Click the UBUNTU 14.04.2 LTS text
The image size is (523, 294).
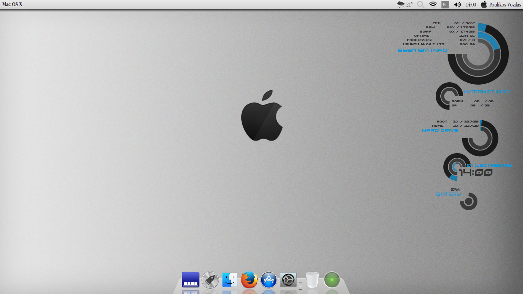[x=423, y=44]
